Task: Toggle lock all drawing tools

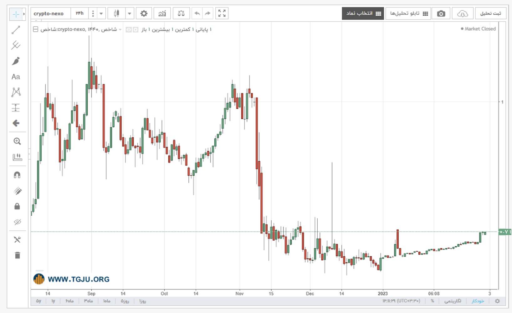Action: coord(17,206)
